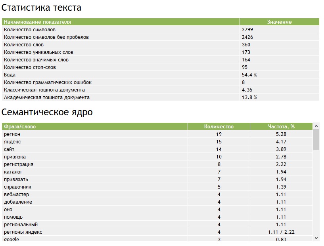Select the 'Количество символов' row label

pos(30,29)
